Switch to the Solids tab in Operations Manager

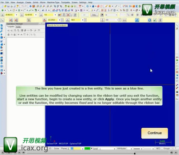[18, 27]
